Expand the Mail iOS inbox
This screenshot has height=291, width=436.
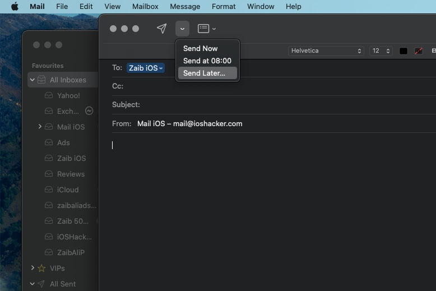tap(40, 127)
